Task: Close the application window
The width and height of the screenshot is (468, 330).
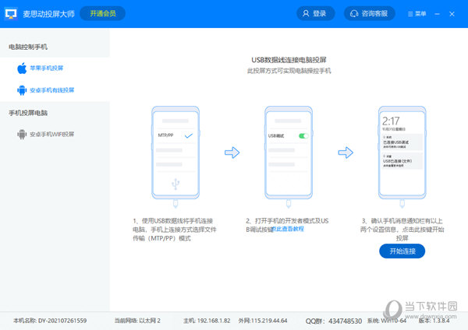Action: click(x=452, y=14)
